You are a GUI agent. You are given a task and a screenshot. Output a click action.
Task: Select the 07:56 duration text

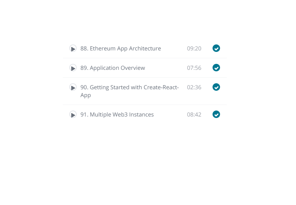(194, 68)
